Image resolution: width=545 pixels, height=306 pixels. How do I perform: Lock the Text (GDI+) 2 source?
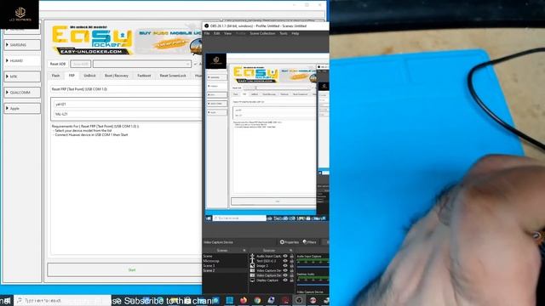(x=291, y=261)
